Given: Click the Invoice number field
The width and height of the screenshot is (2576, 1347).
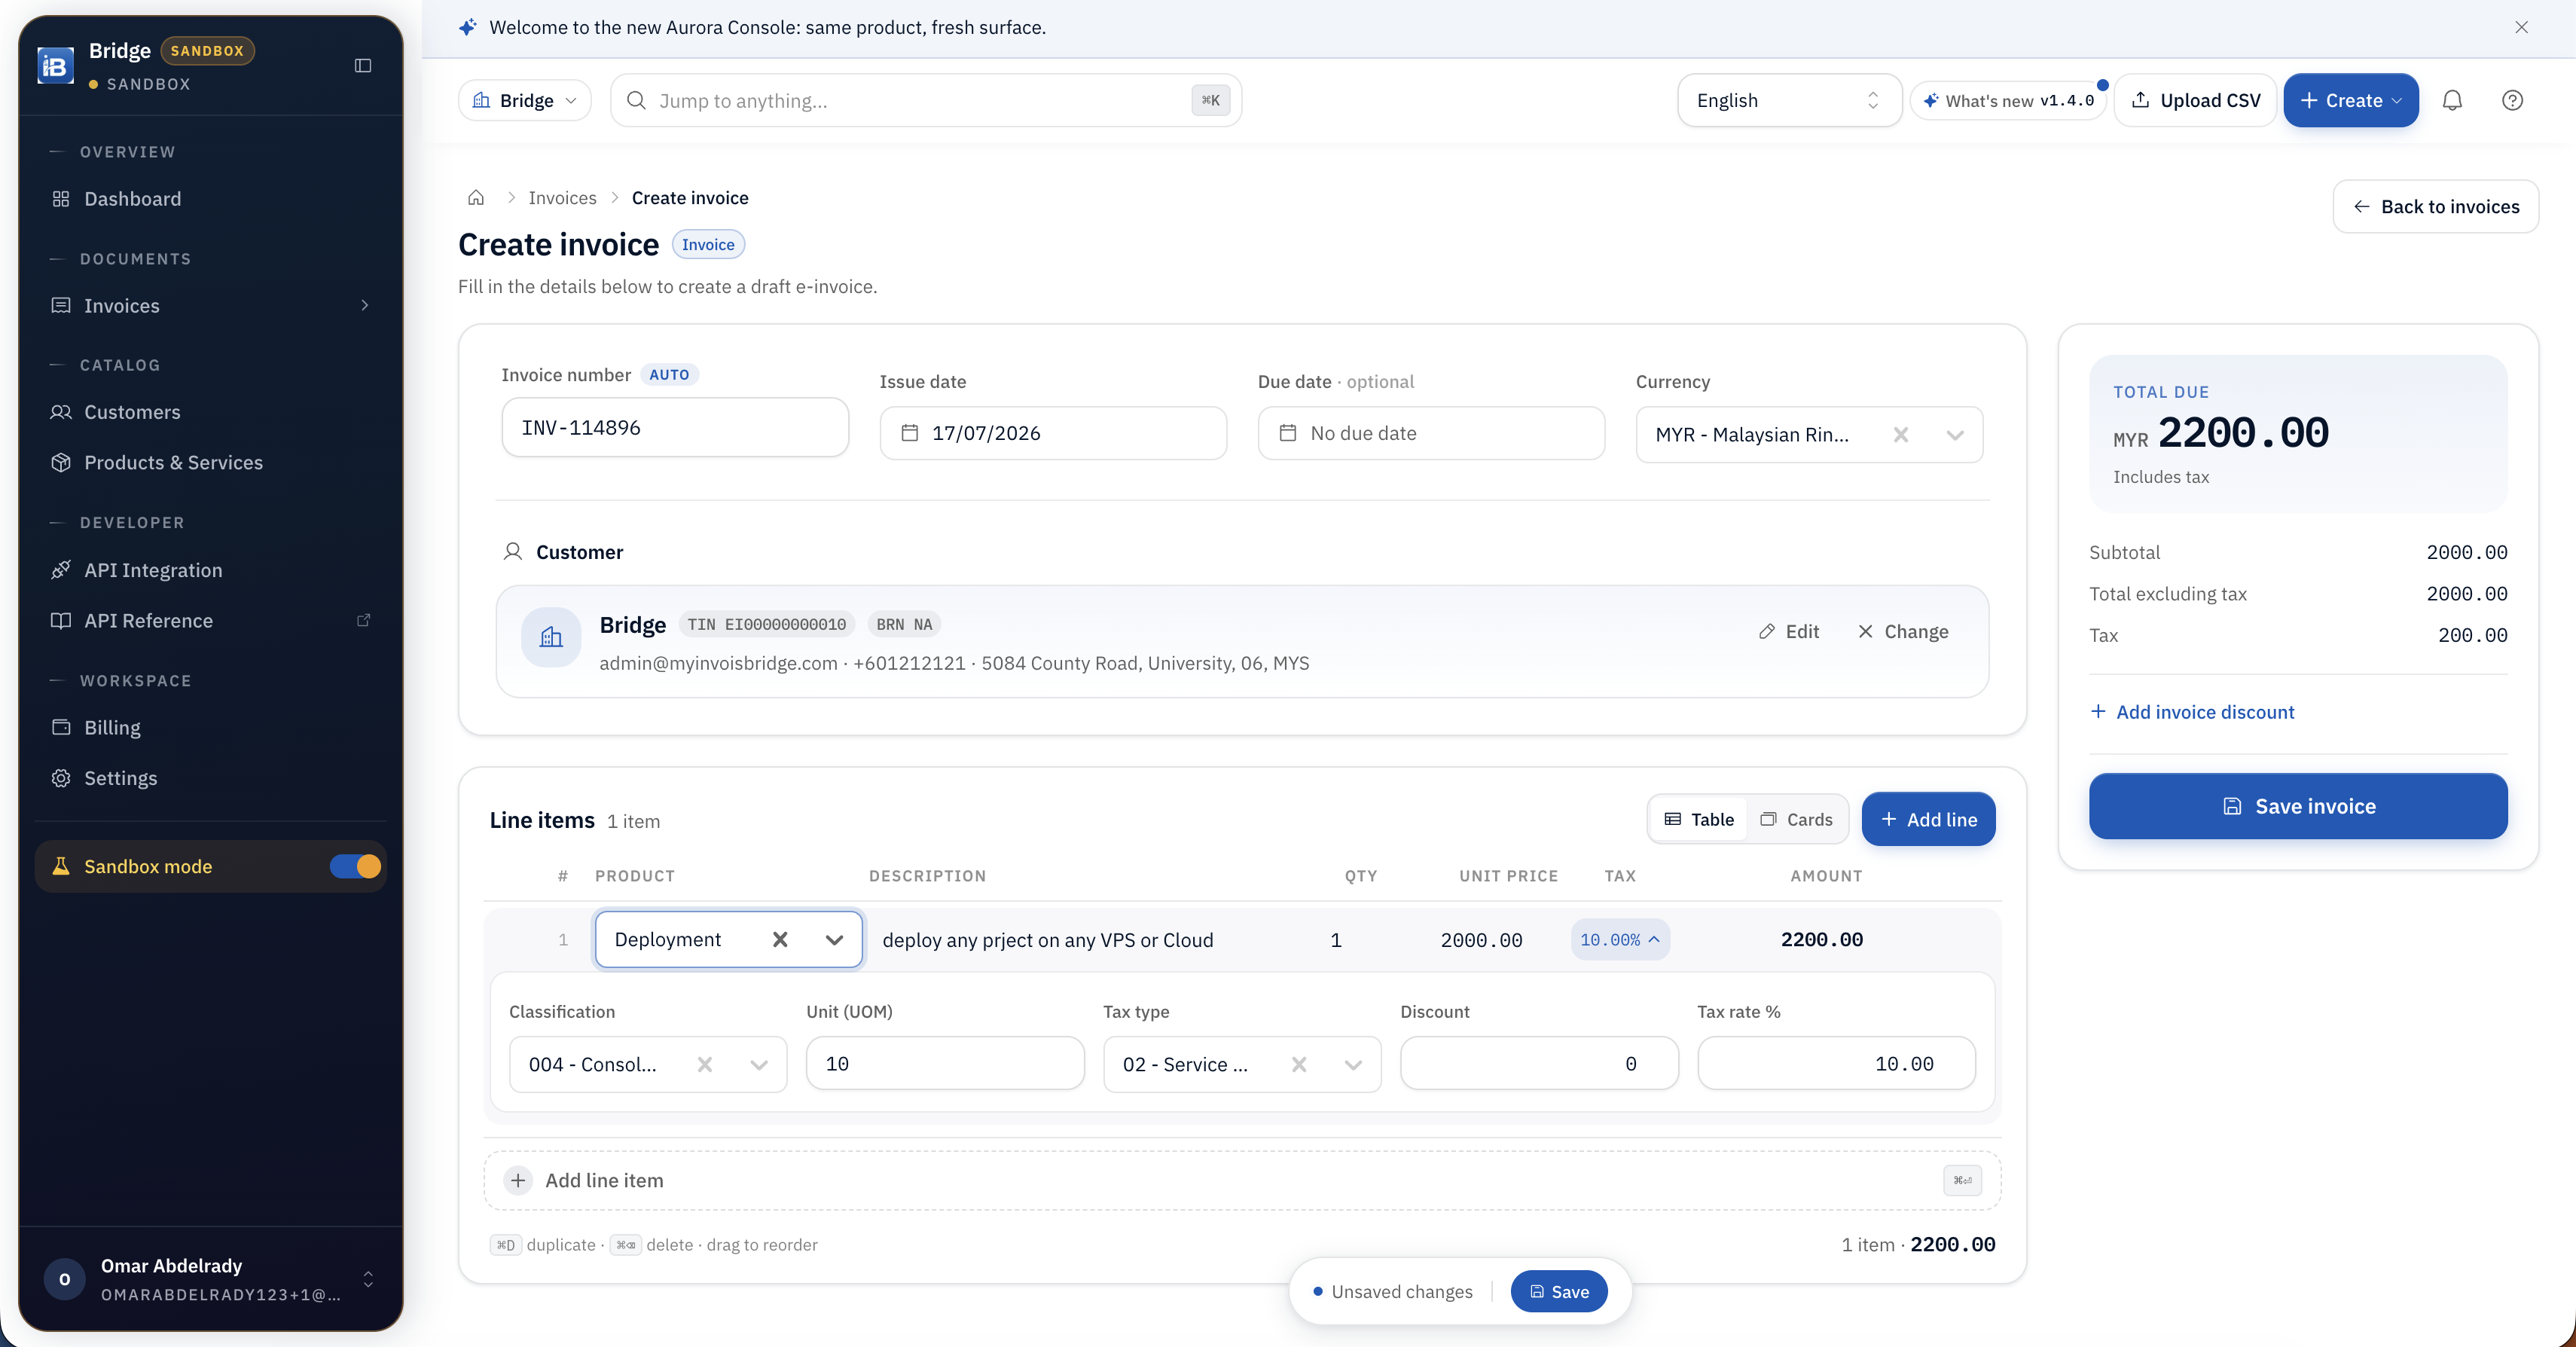Looking at the screenshot, I should [x=675, y=427].
